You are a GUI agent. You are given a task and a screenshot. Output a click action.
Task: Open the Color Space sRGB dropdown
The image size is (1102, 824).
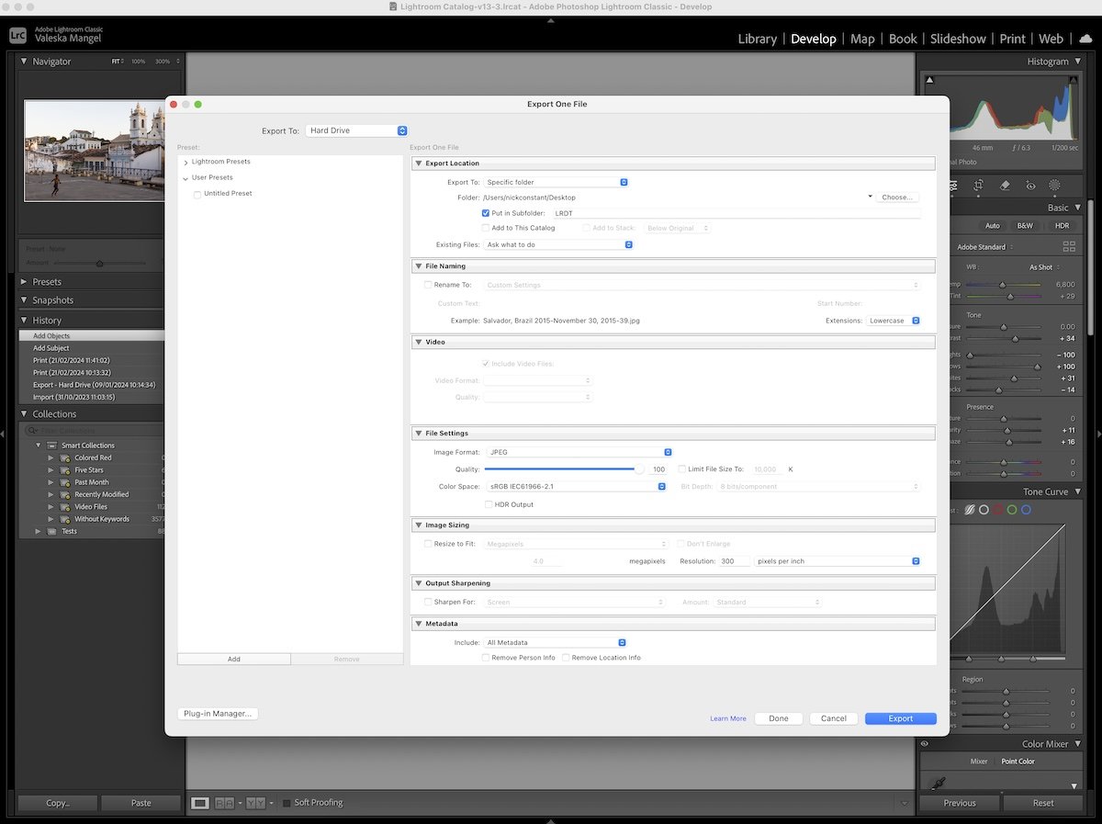point(575,487)
